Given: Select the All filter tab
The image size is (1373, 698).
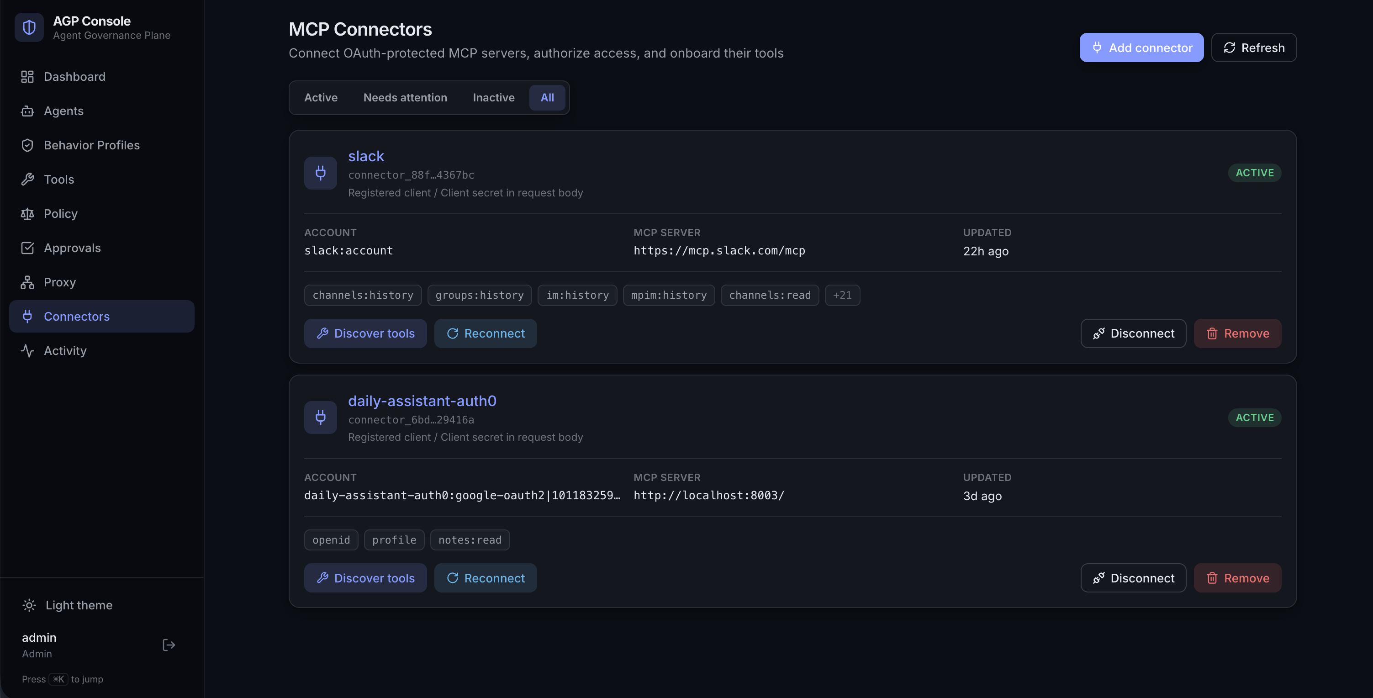Looking at the screenshot, I should (x=547, y=98).
